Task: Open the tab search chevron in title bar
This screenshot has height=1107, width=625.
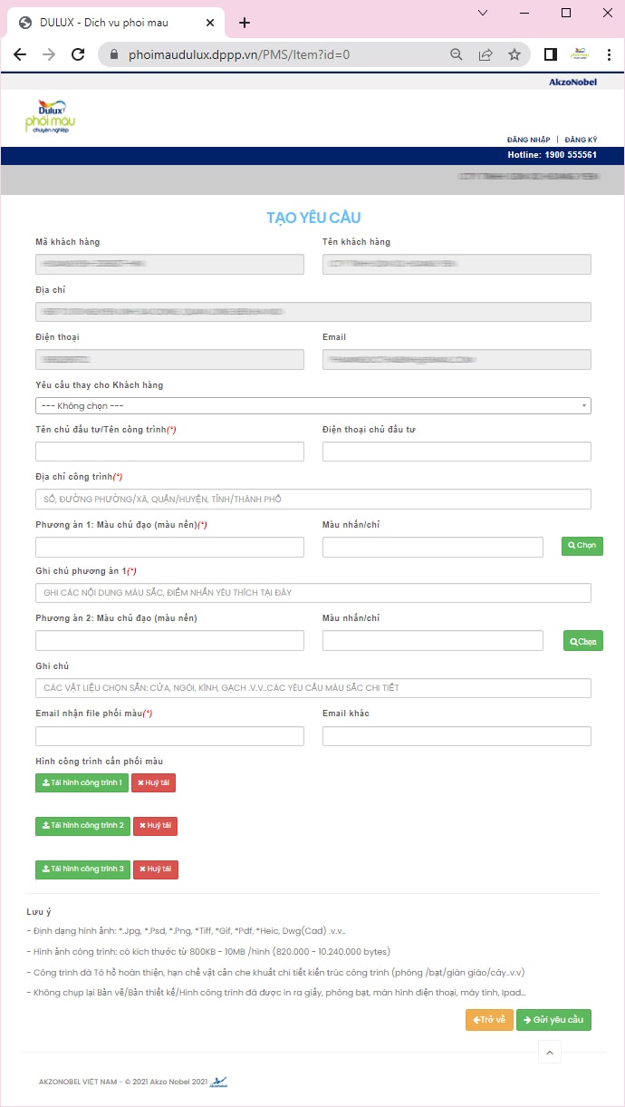Action: pyautogui.click(x=482, y=13)
